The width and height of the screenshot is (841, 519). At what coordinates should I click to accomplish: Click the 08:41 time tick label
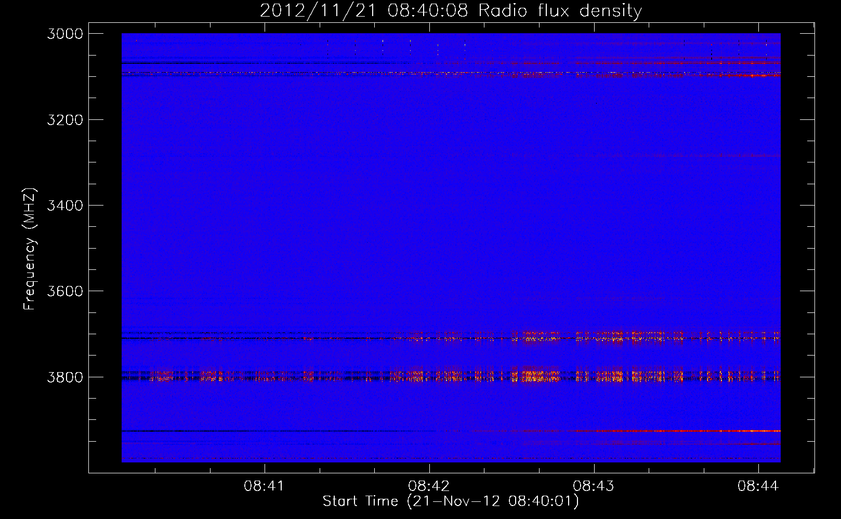(x=264, y=486)
